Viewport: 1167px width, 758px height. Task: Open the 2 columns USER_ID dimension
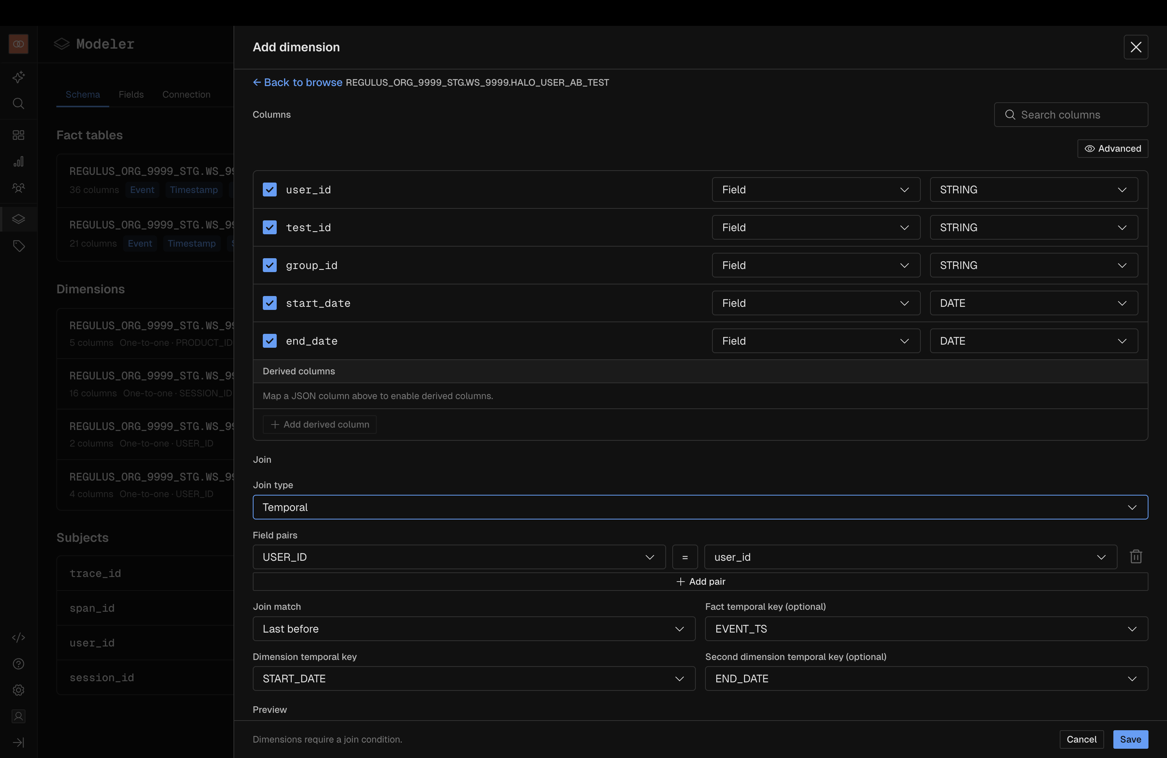coord(145,435)
